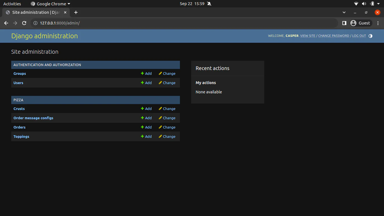Open the CHANGE PASSWORD link

click(x=334, y=36)
